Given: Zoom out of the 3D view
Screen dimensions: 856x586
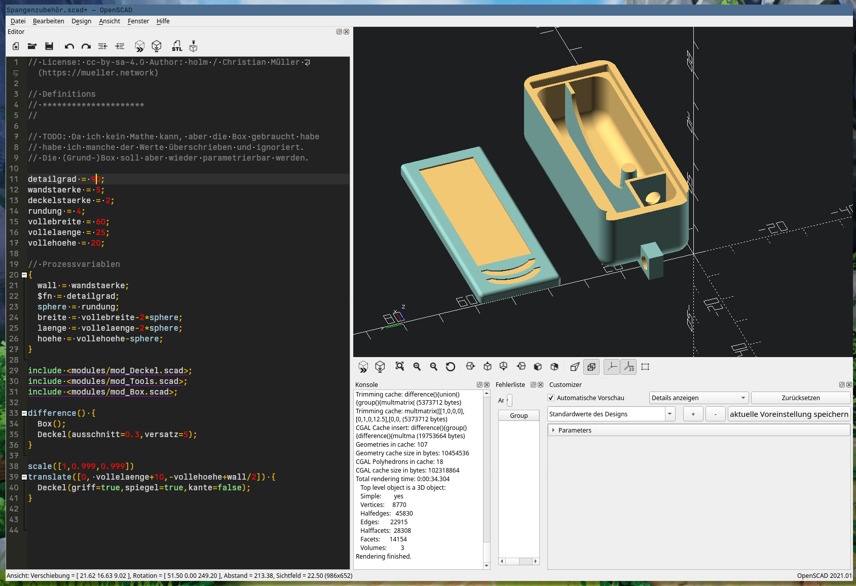Looking at the screenshot, I should click(434, 367).
